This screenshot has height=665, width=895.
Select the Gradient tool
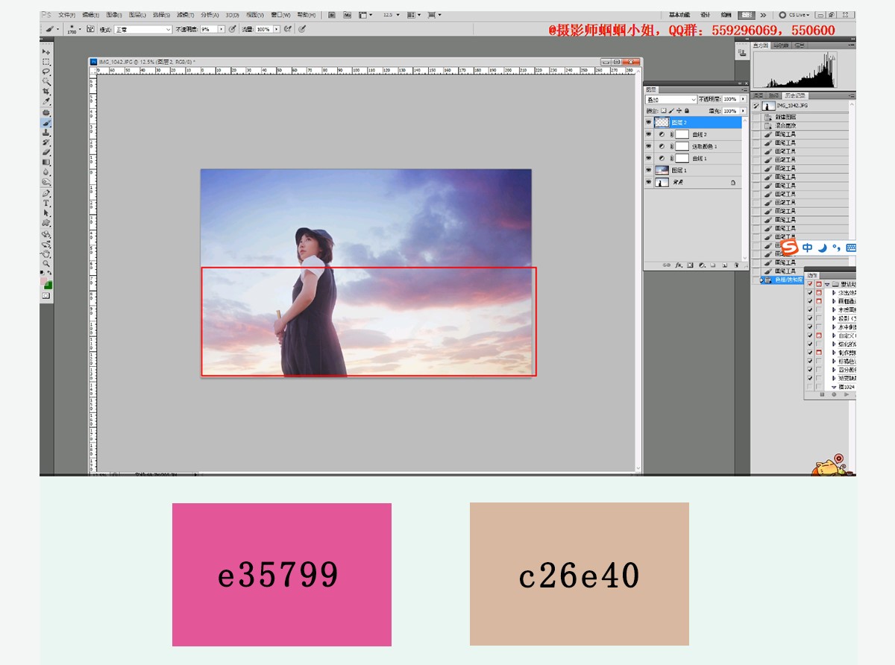[46, 163]
